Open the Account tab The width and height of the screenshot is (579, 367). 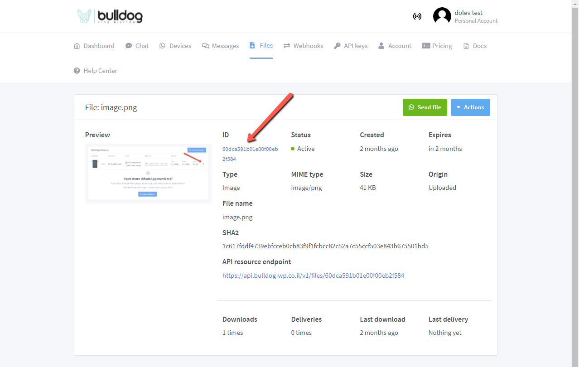(395, 46)
